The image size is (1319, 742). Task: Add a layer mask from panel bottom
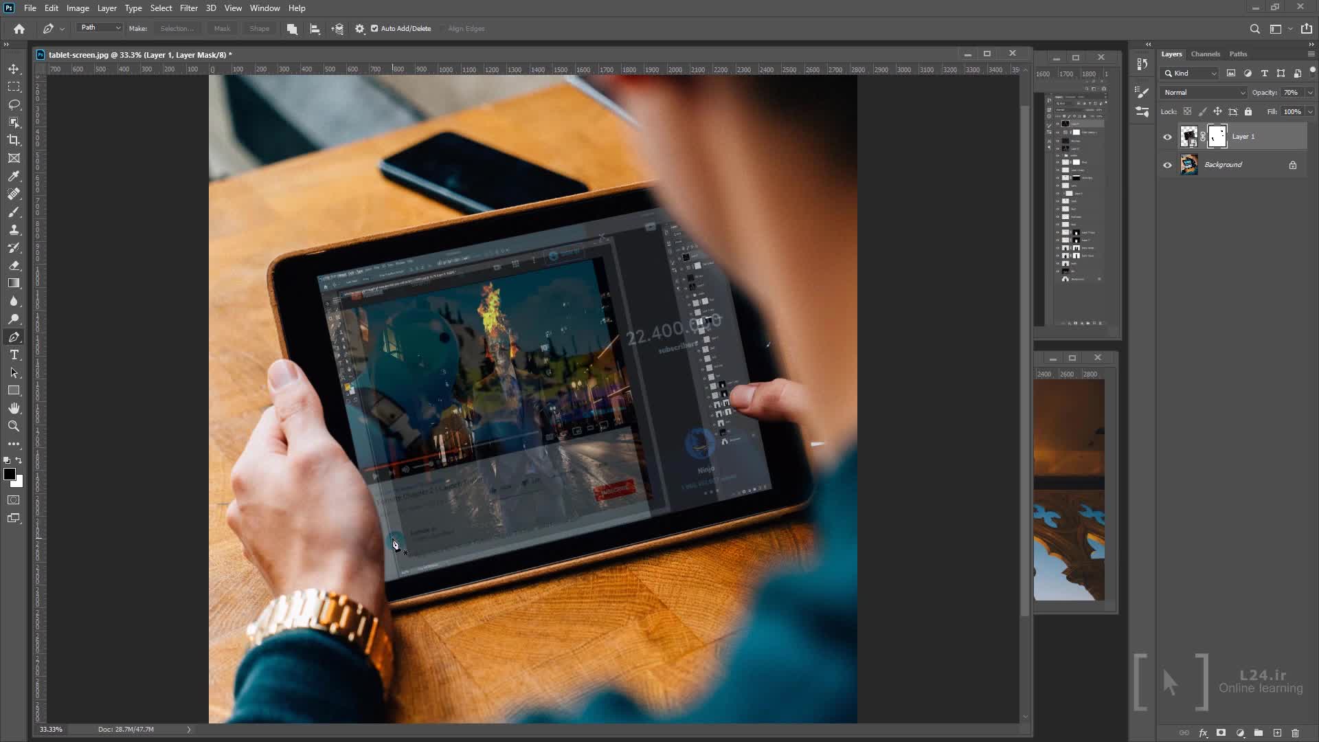(1221, 733)
